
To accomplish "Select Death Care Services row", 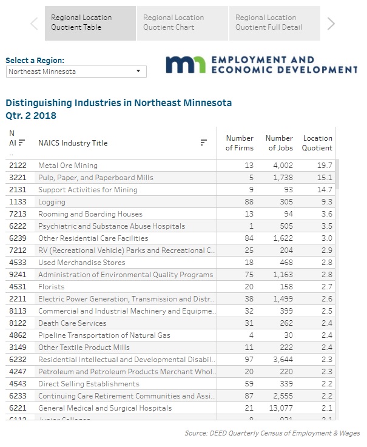I will click(170, 323).
